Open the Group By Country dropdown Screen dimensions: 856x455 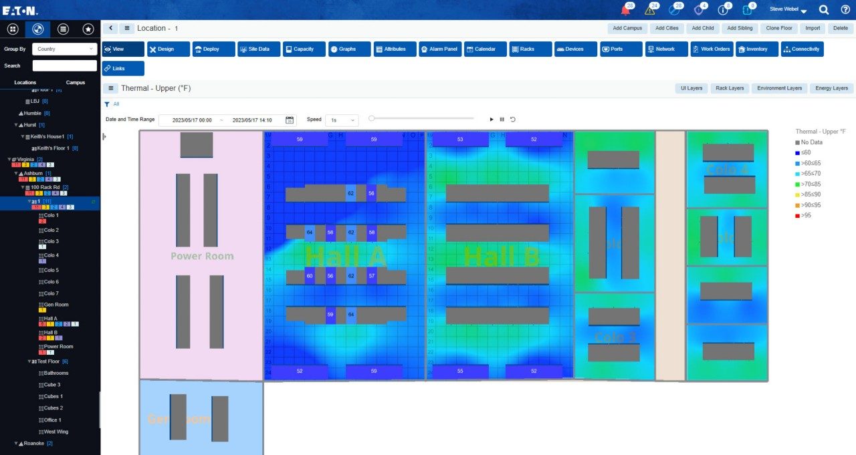[65, 49]
